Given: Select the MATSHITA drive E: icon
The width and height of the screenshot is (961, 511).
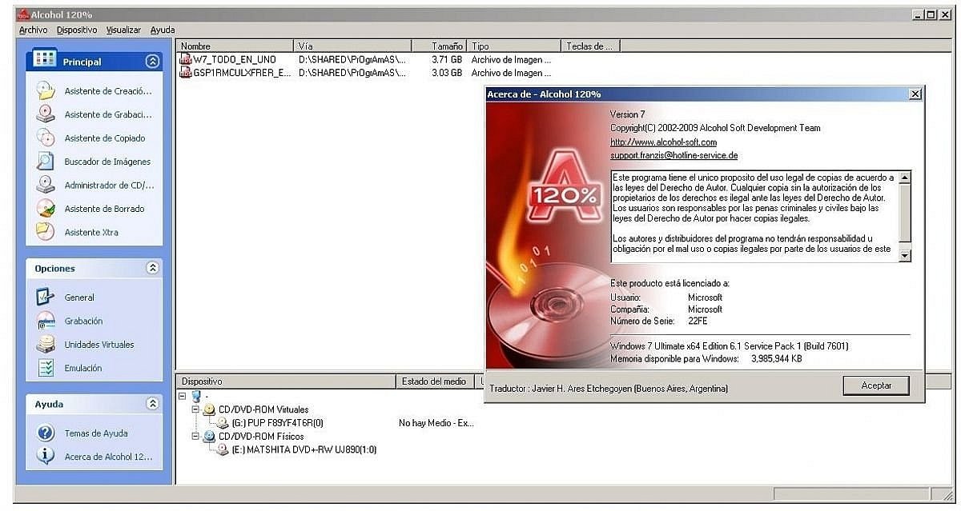Looking at the screenshot, I should [x=223, y=450].
